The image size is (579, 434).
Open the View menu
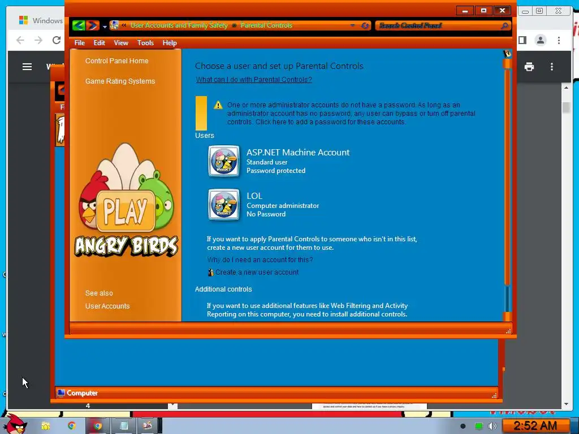coord(121,43)
